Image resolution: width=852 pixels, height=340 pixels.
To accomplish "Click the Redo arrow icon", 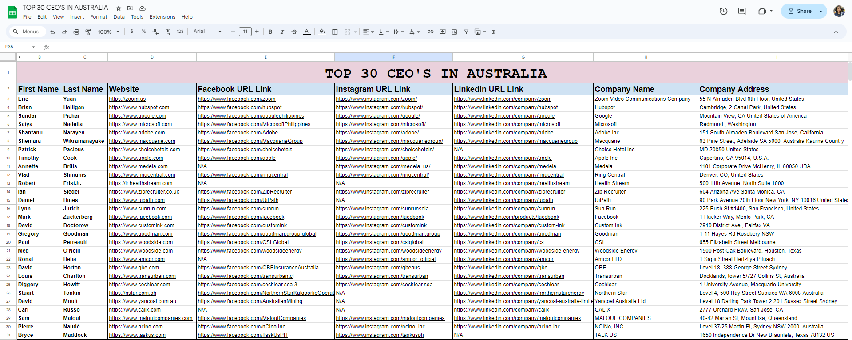I will click(x=64, y=32).
